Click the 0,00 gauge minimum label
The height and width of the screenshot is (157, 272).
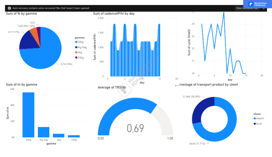101,138
